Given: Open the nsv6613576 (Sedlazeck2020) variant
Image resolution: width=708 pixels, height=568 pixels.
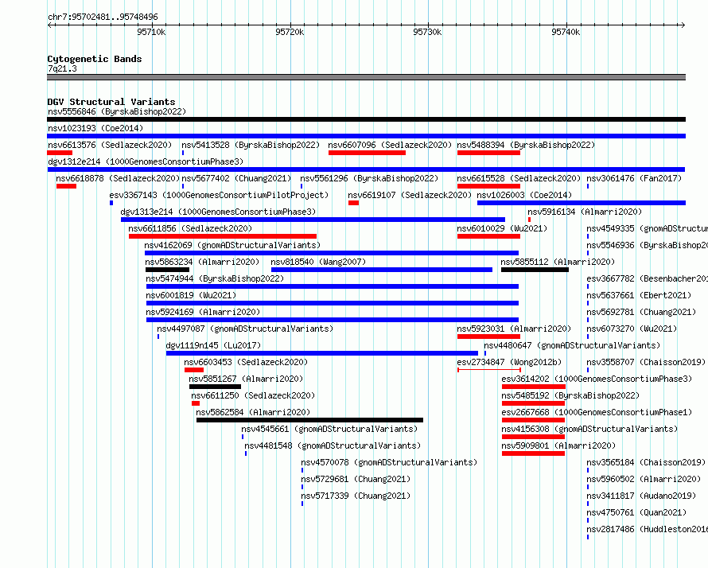Looking at the screenshot, I should pyautogui.click(x=110, y=145).
